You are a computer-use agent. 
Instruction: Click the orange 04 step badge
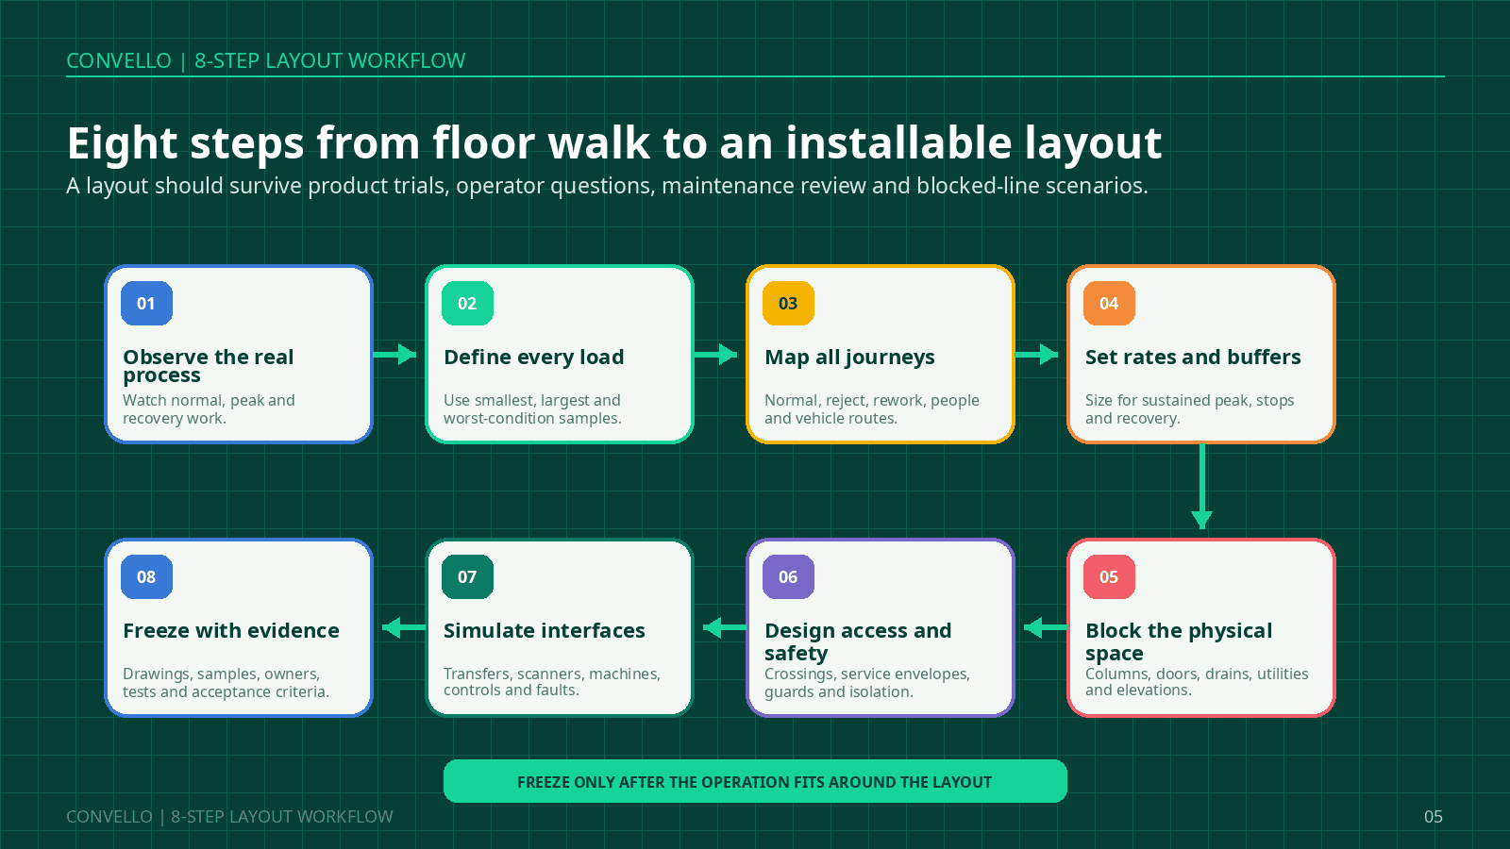tap(1109, 303)
